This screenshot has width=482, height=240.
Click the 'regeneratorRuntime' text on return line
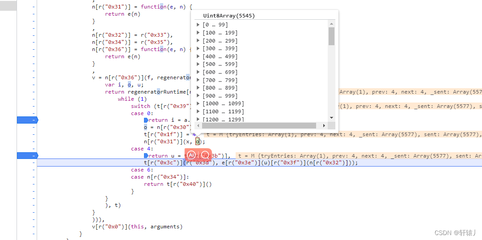tap(157, 92)
